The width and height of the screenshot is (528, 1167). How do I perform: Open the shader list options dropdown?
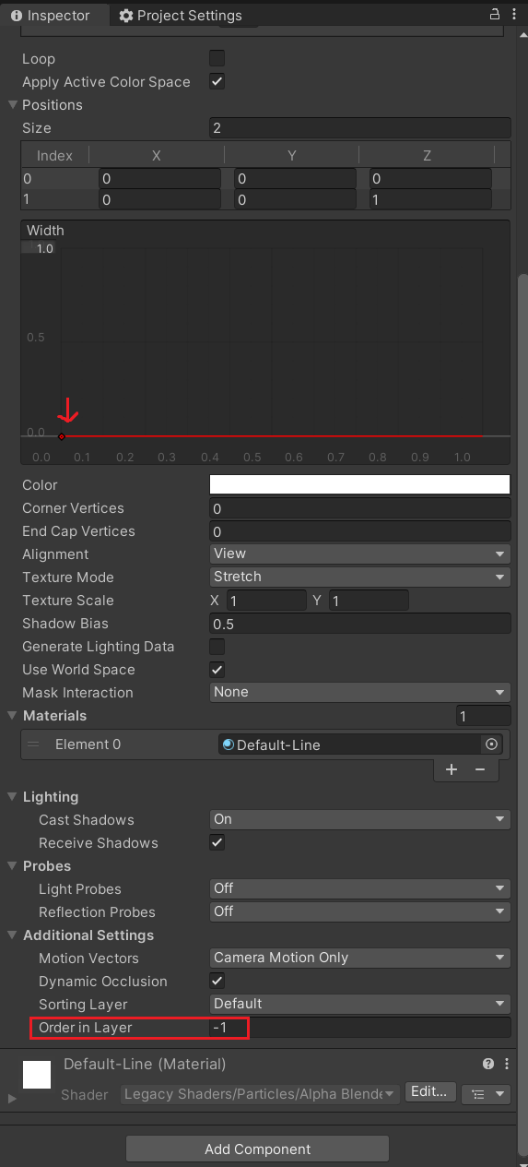coord(486,1093)
